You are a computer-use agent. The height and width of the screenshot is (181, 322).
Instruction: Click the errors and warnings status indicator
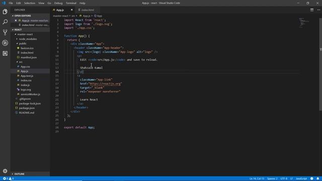pyautogui.click(x=9, y=178)
